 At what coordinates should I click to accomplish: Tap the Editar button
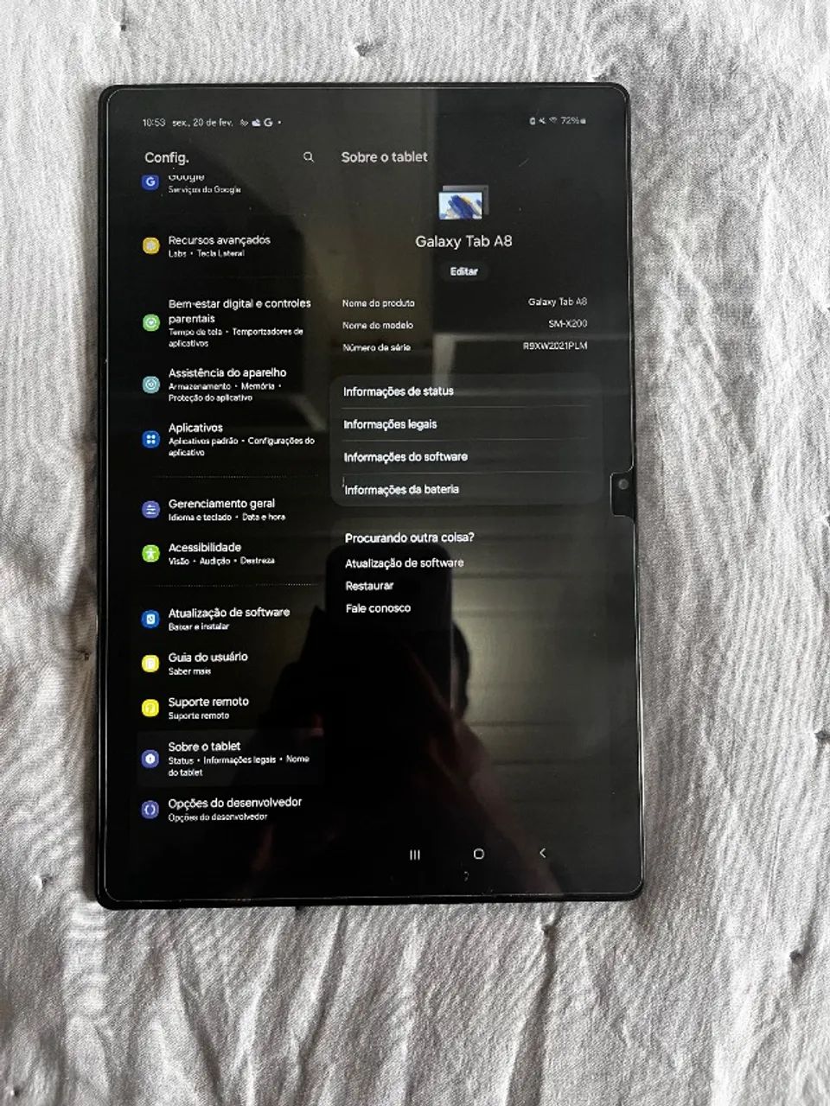tap(464, 271)
